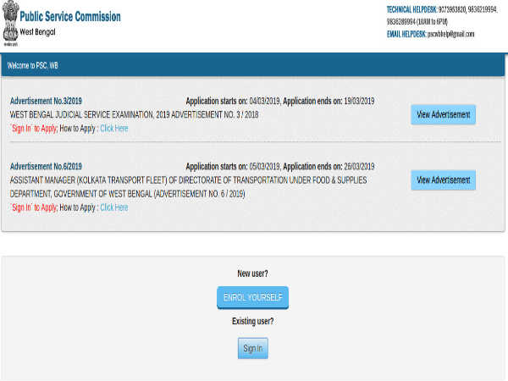The height and width of the screenshot is (381, 508).
Task: Click the Welcome to PSC, WB header bar
Action: tap(254, 65)
